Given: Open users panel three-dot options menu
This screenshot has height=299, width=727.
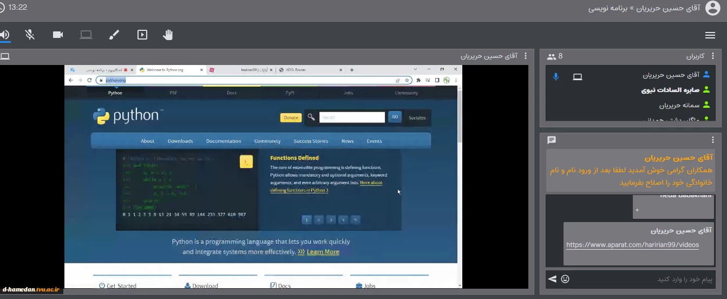Looking at the screenshot, I should coord(713,56).
